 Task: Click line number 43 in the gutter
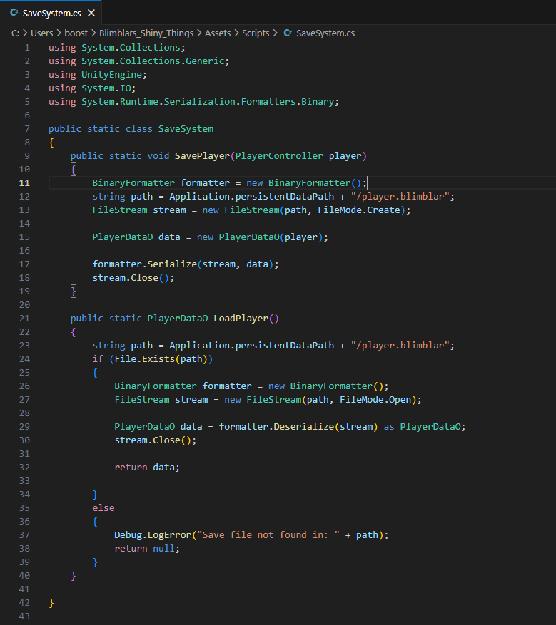point(24,616)
